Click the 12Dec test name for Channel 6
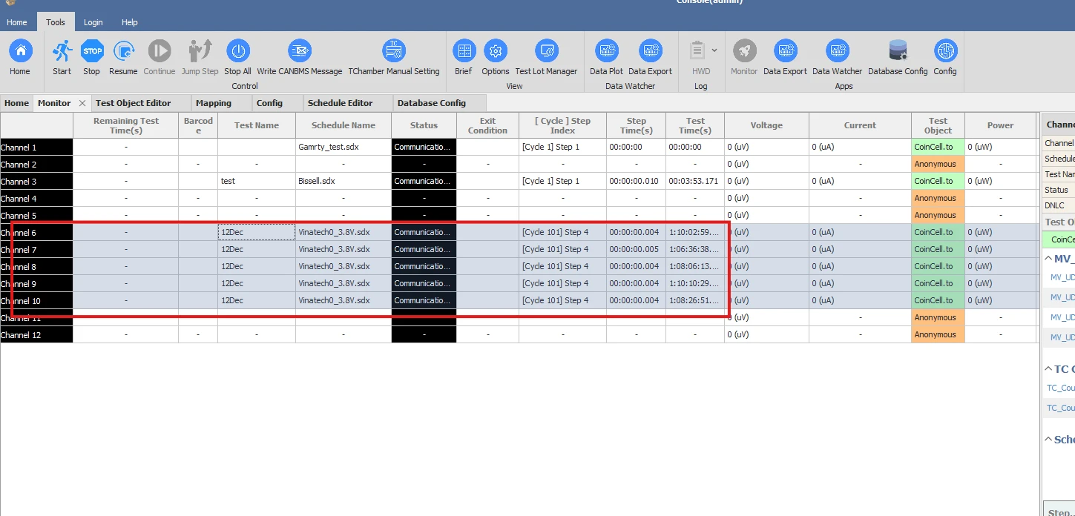This screenshot has height=516, width=1075. point(257,232)
